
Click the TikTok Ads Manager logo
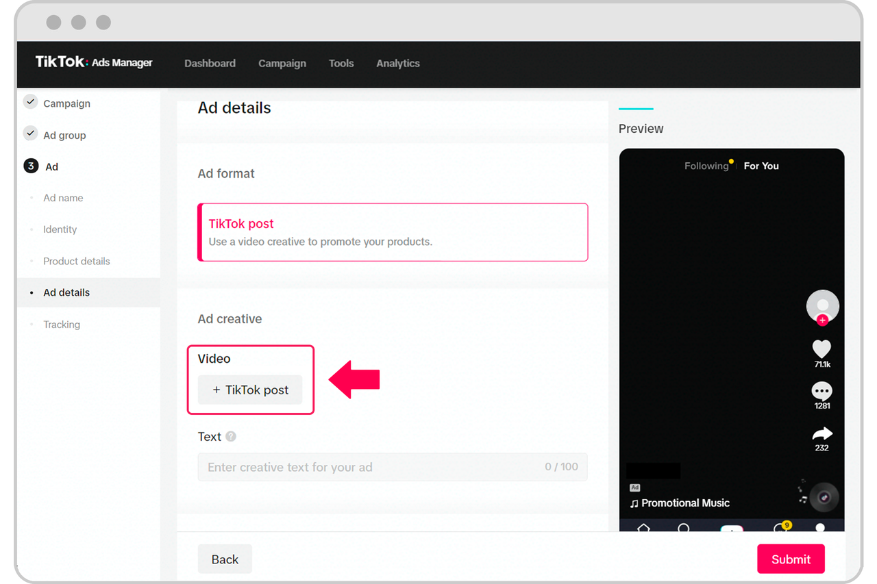(x=94, y=62)
